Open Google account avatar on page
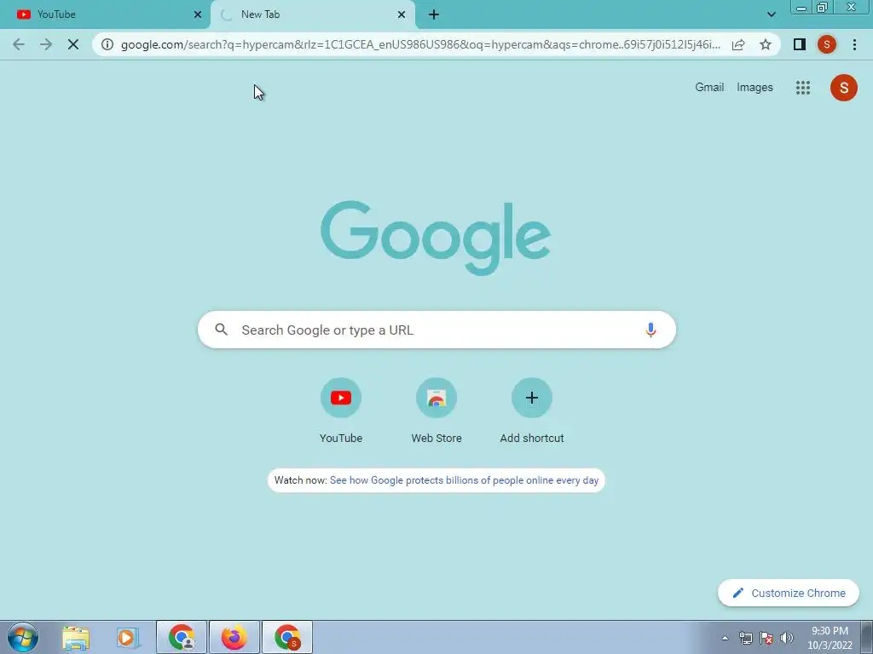This screenshot has height=654, width=873. (843, 88)
